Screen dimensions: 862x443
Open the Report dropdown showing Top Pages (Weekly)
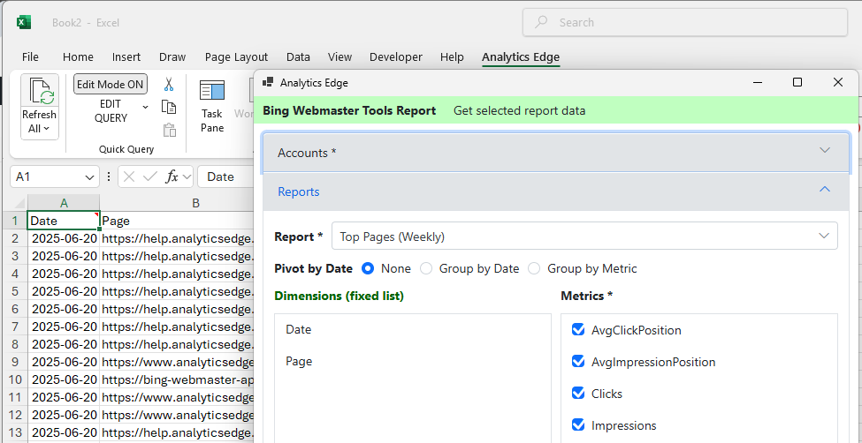pos(584,237)
